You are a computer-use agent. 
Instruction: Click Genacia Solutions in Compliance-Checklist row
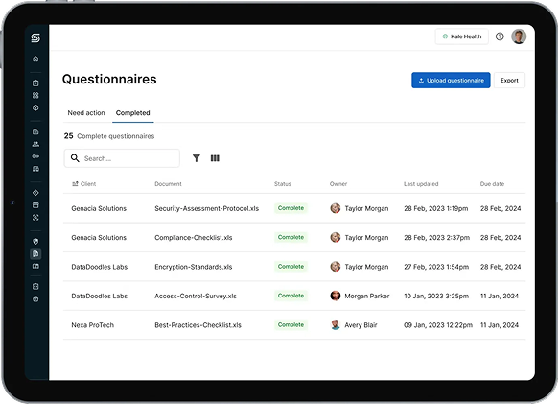point(99,238)
